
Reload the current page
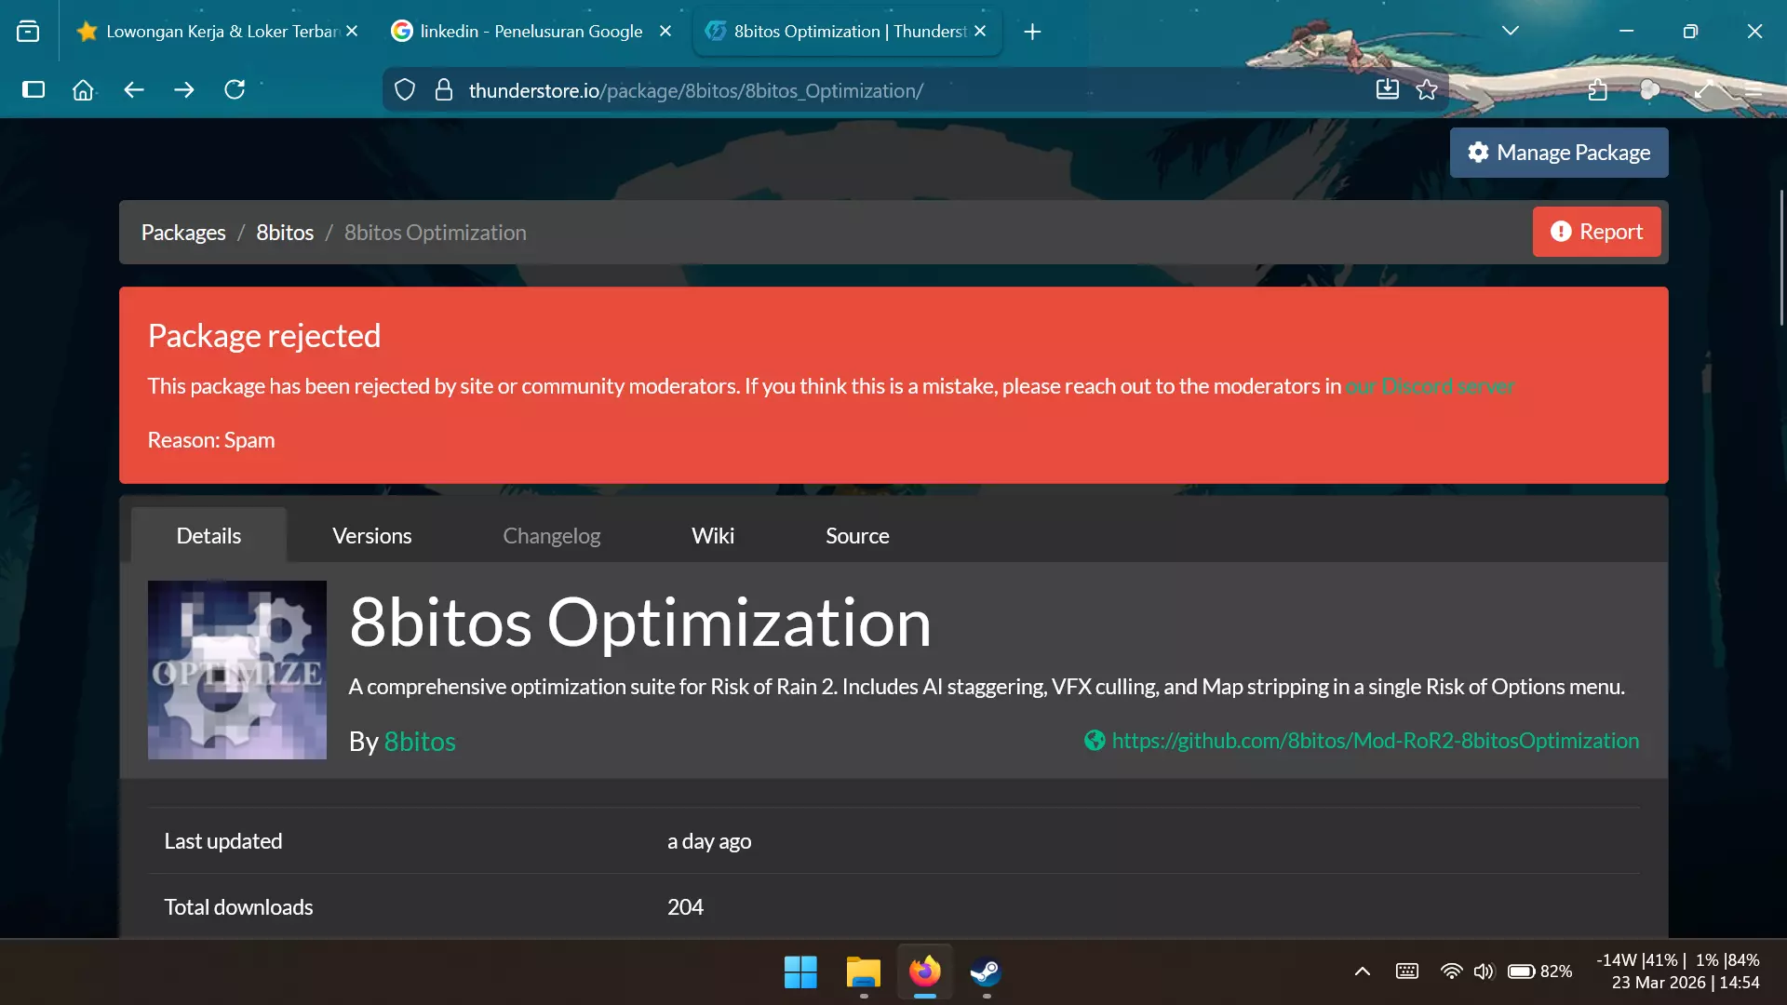pyautogui.click(x=235, y=90)
